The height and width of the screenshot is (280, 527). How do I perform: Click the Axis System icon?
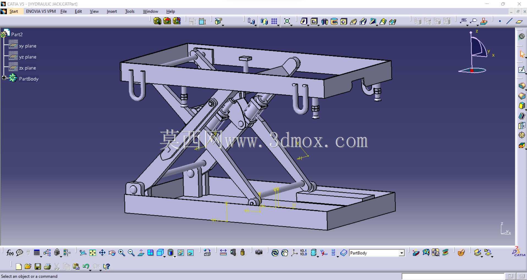294,252
